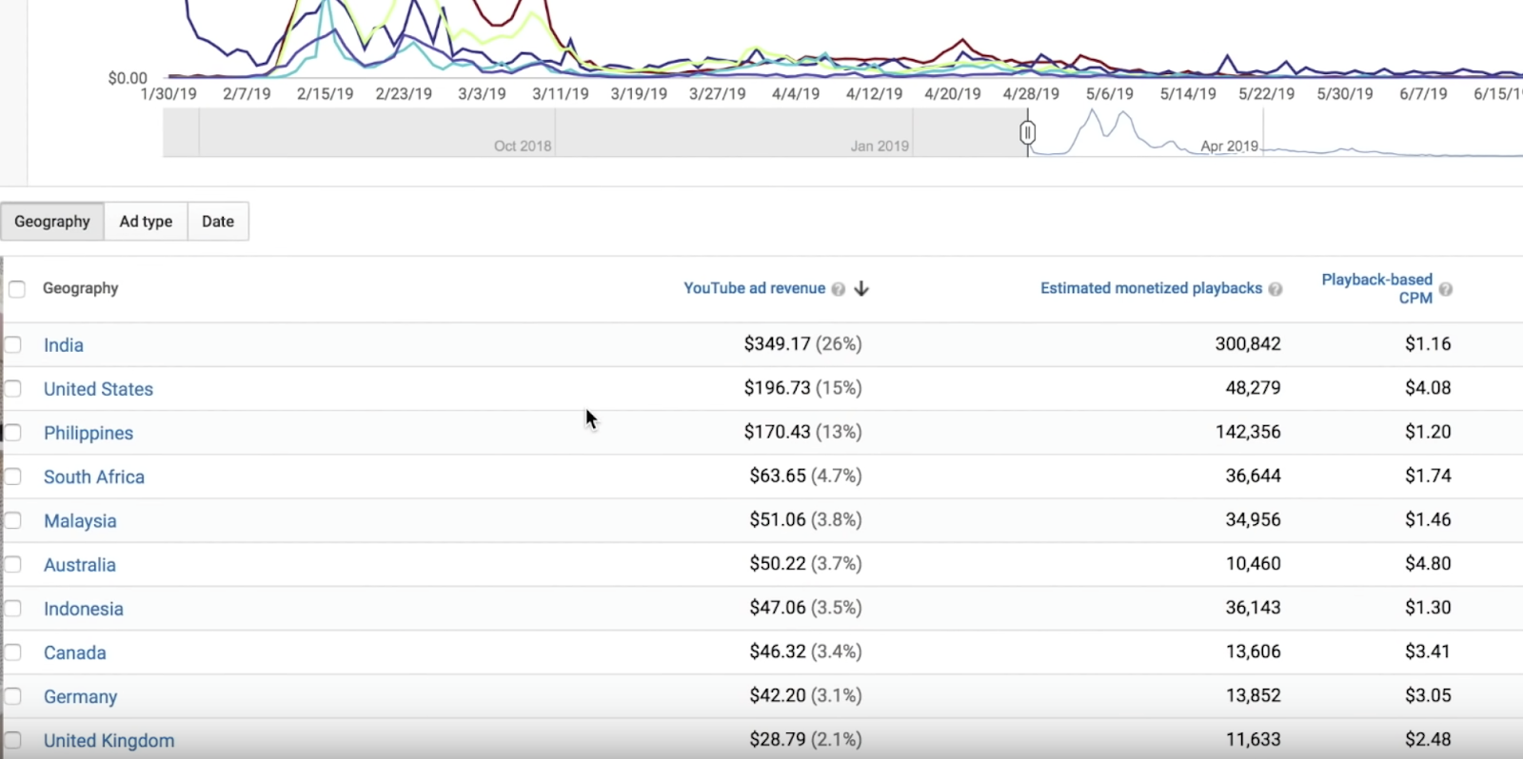Click help icon next to Playback-based CPM
The height and width of the screenshot is (759, 1523).
pos(1445,289)
